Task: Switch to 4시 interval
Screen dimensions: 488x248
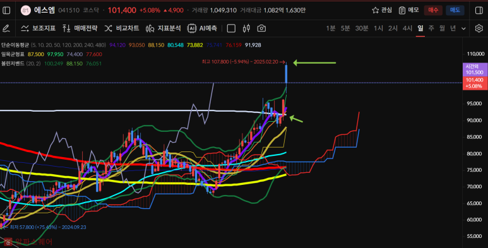Action: click(407, 28)
